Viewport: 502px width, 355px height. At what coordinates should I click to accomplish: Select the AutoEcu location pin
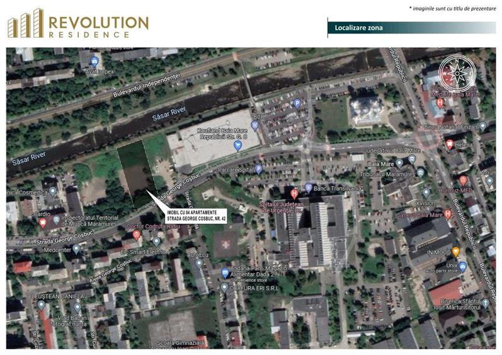coord(199,264)
